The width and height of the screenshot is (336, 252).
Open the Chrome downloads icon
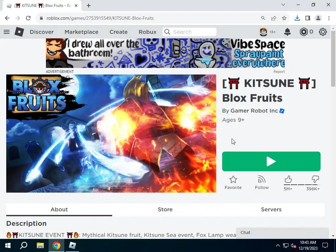click(297, 18)
